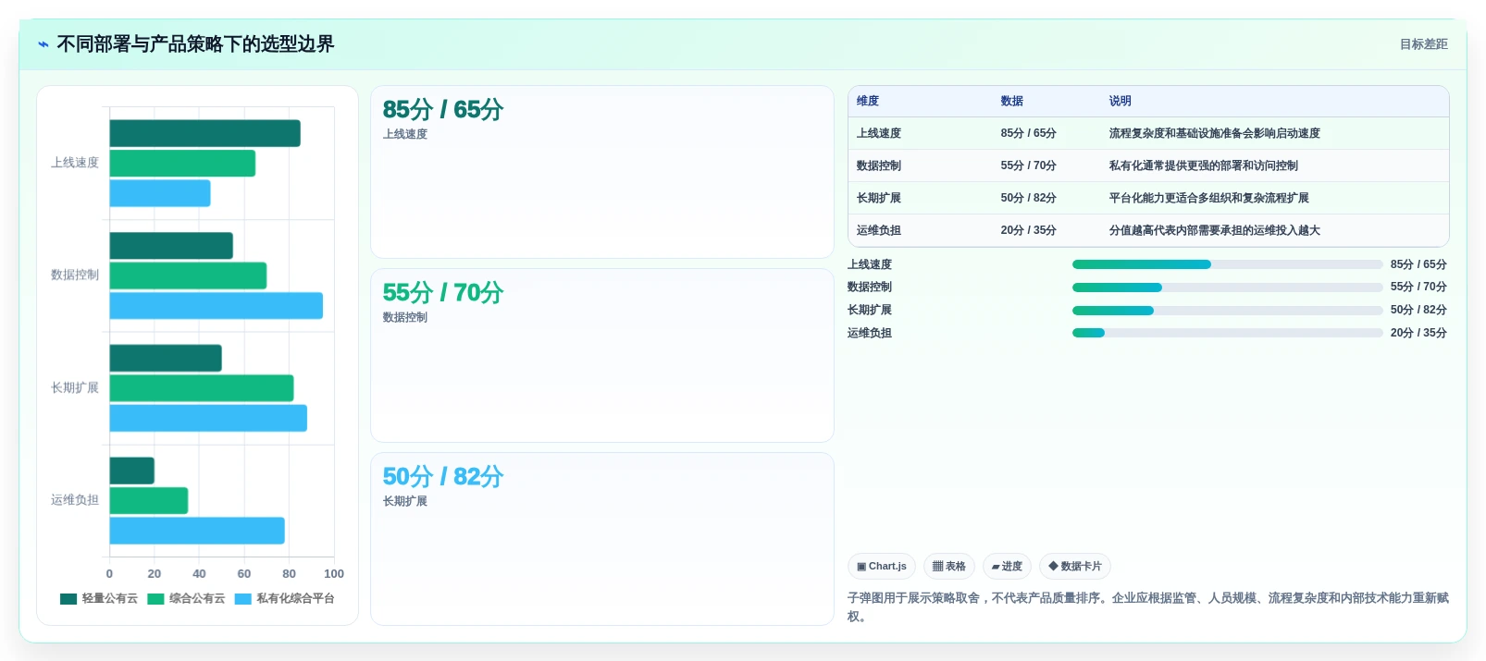Click the blue lightning icon beside the title
Viewport: 1486px width, 661px height.
(43, 44)
